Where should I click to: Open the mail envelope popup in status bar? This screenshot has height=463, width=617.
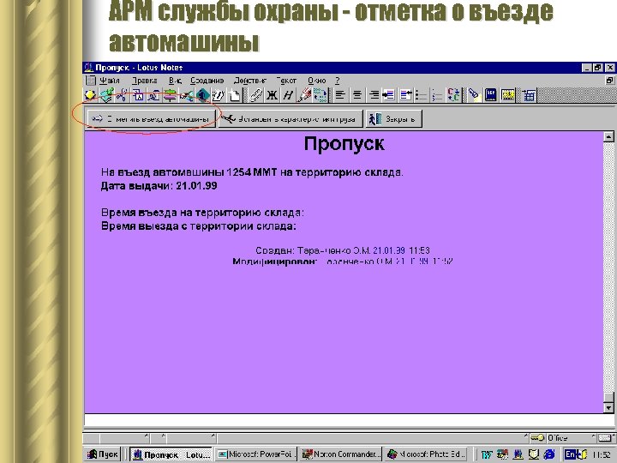coord(605,437)
